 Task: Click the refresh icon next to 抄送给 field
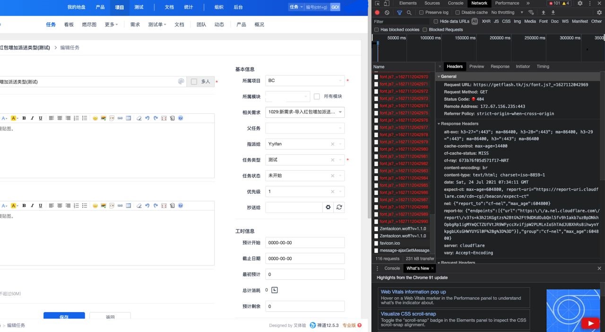point(339,207)
